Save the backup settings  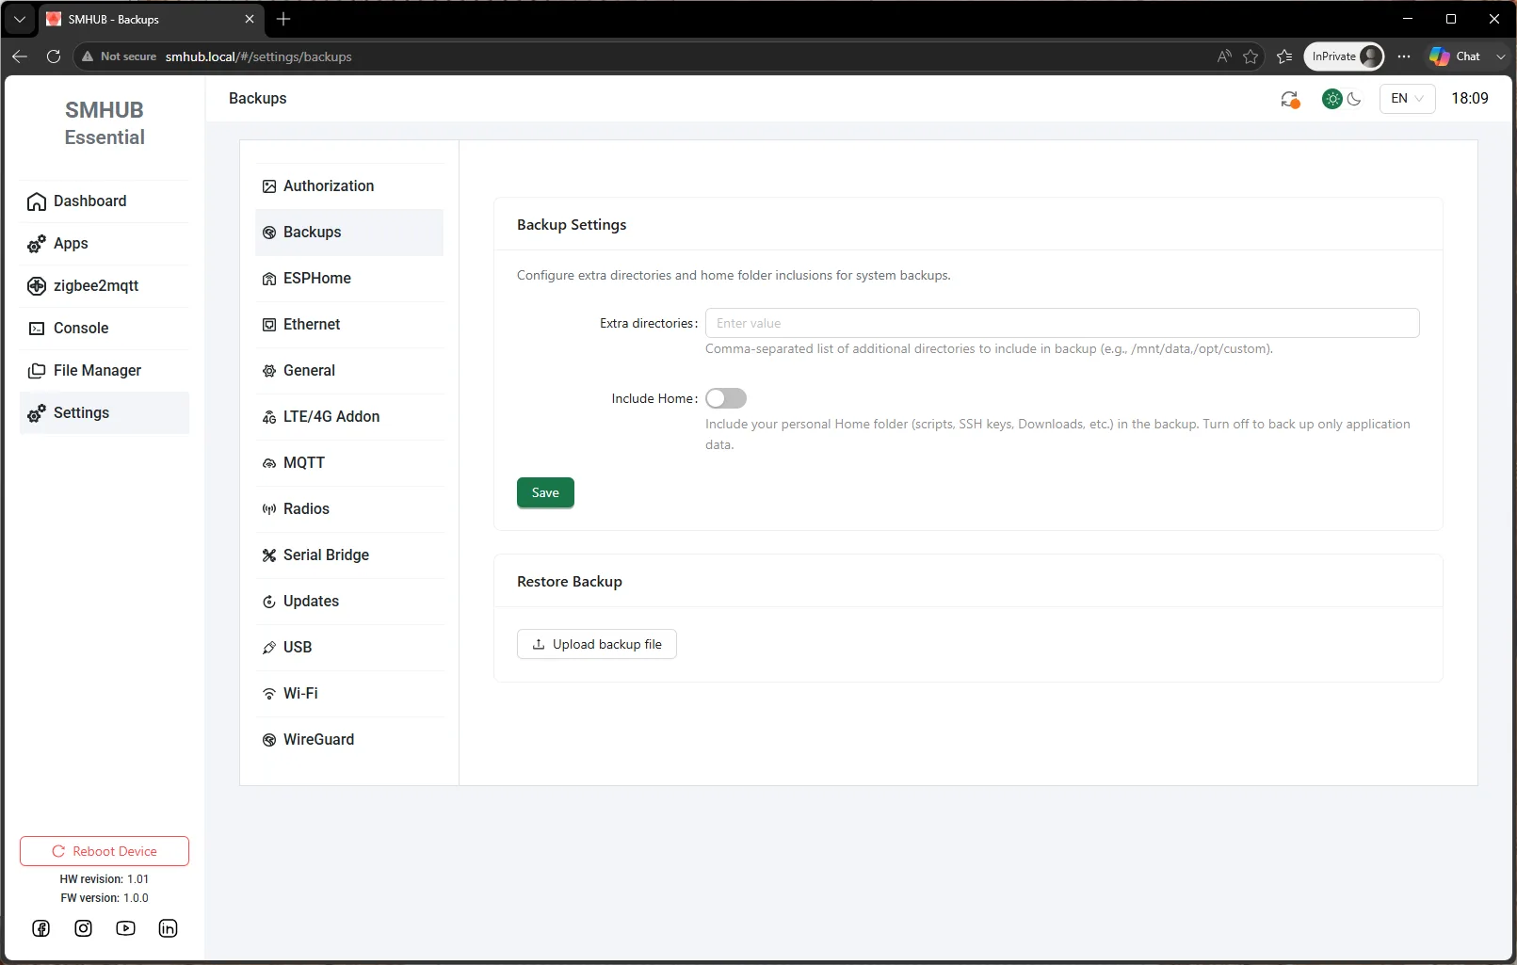pyautogui.click(x=545, y=492)
